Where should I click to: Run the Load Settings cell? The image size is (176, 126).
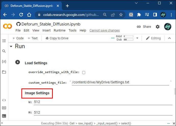pyautogui.click(x=18, y=62)
